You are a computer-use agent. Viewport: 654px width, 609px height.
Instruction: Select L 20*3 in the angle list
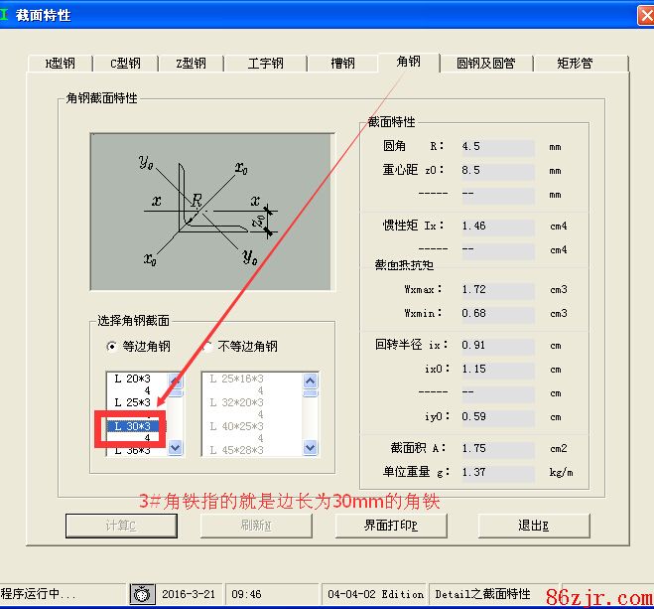[132, 380]
